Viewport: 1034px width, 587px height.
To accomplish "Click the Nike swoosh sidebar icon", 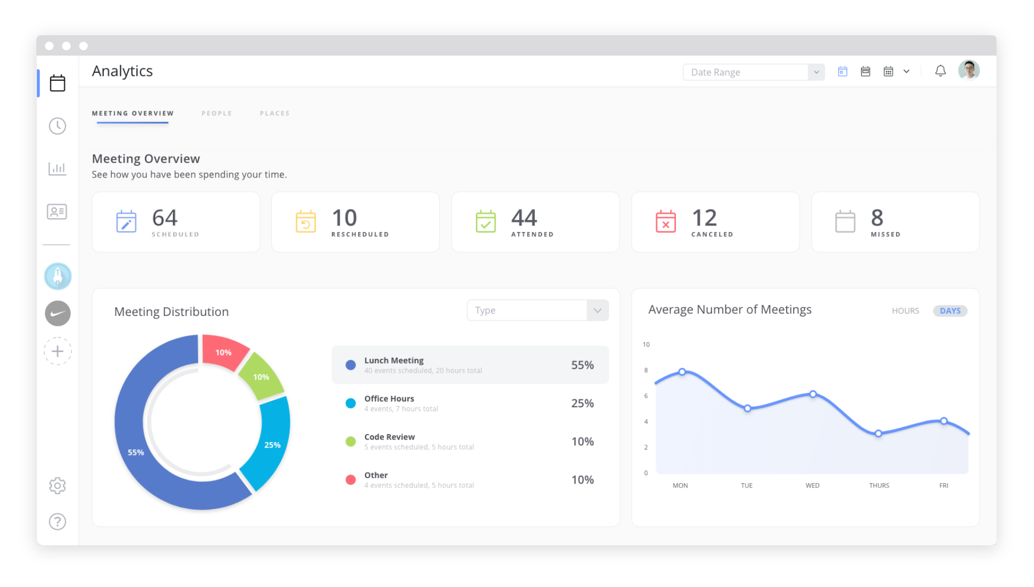I will coord(58,313).
